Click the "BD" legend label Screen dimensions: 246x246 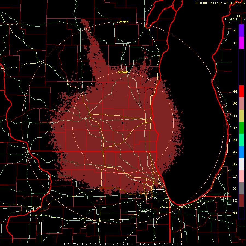[235, 116]
